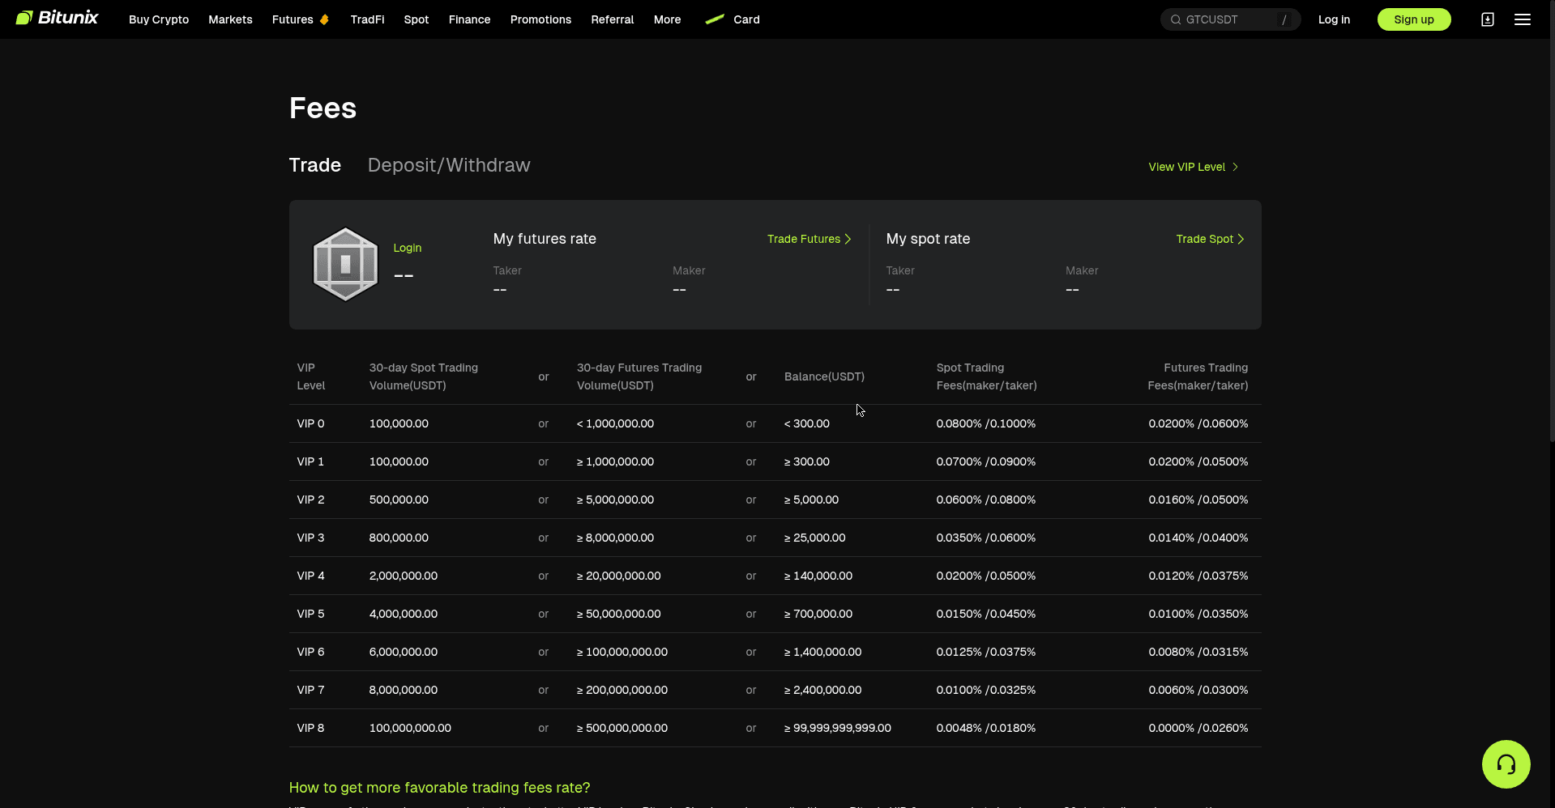Open the app download icon
This screenshot has width=1555, height=808.
(x=1488, y=19)
